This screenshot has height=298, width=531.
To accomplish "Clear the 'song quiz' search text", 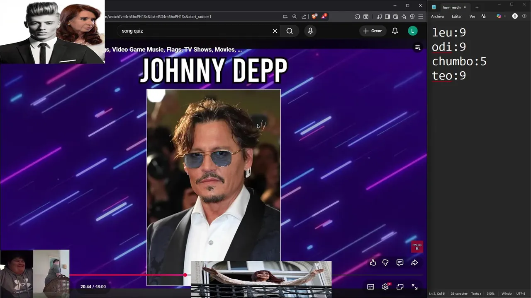I will click(x=275, y=31).
